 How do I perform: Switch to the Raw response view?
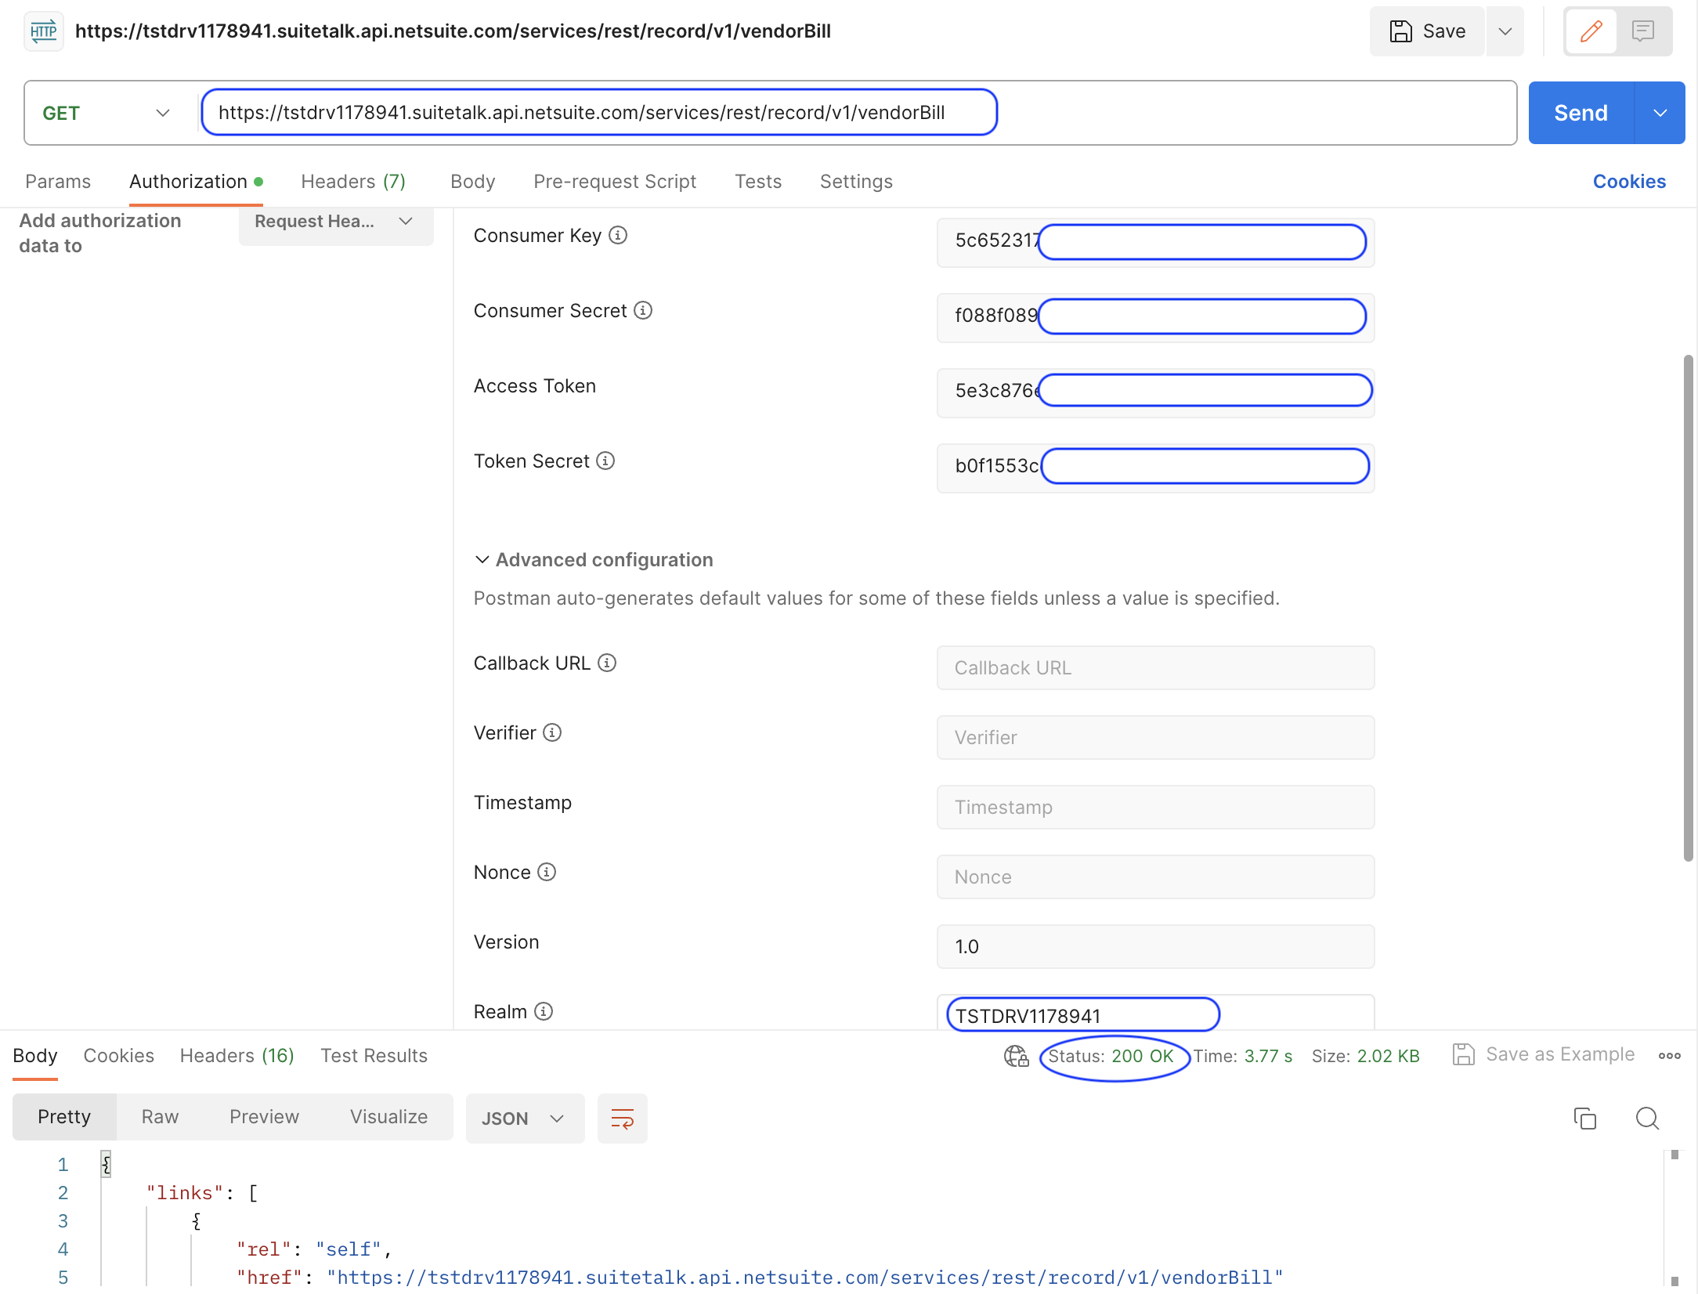(x=159, y=1117)
